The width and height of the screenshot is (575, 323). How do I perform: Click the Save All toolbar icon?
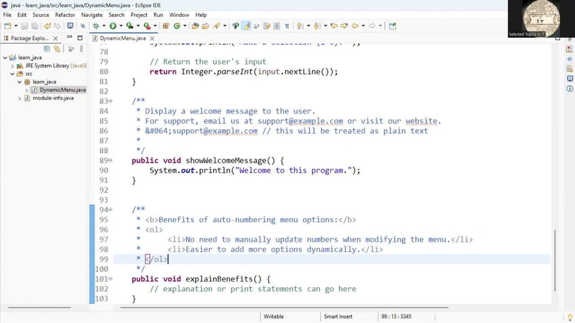[35, 26]
